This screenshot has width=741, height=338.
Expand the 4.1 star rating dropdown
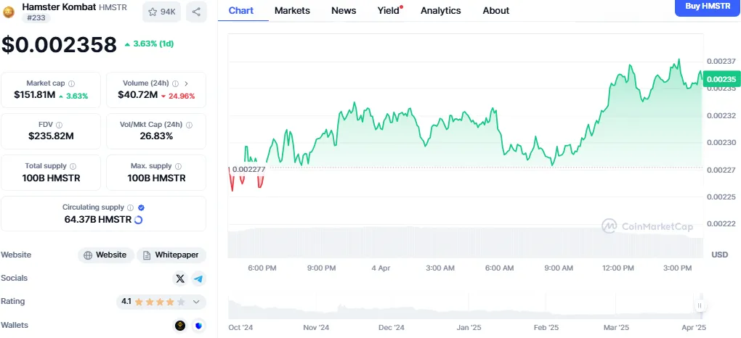pos(195,302)
